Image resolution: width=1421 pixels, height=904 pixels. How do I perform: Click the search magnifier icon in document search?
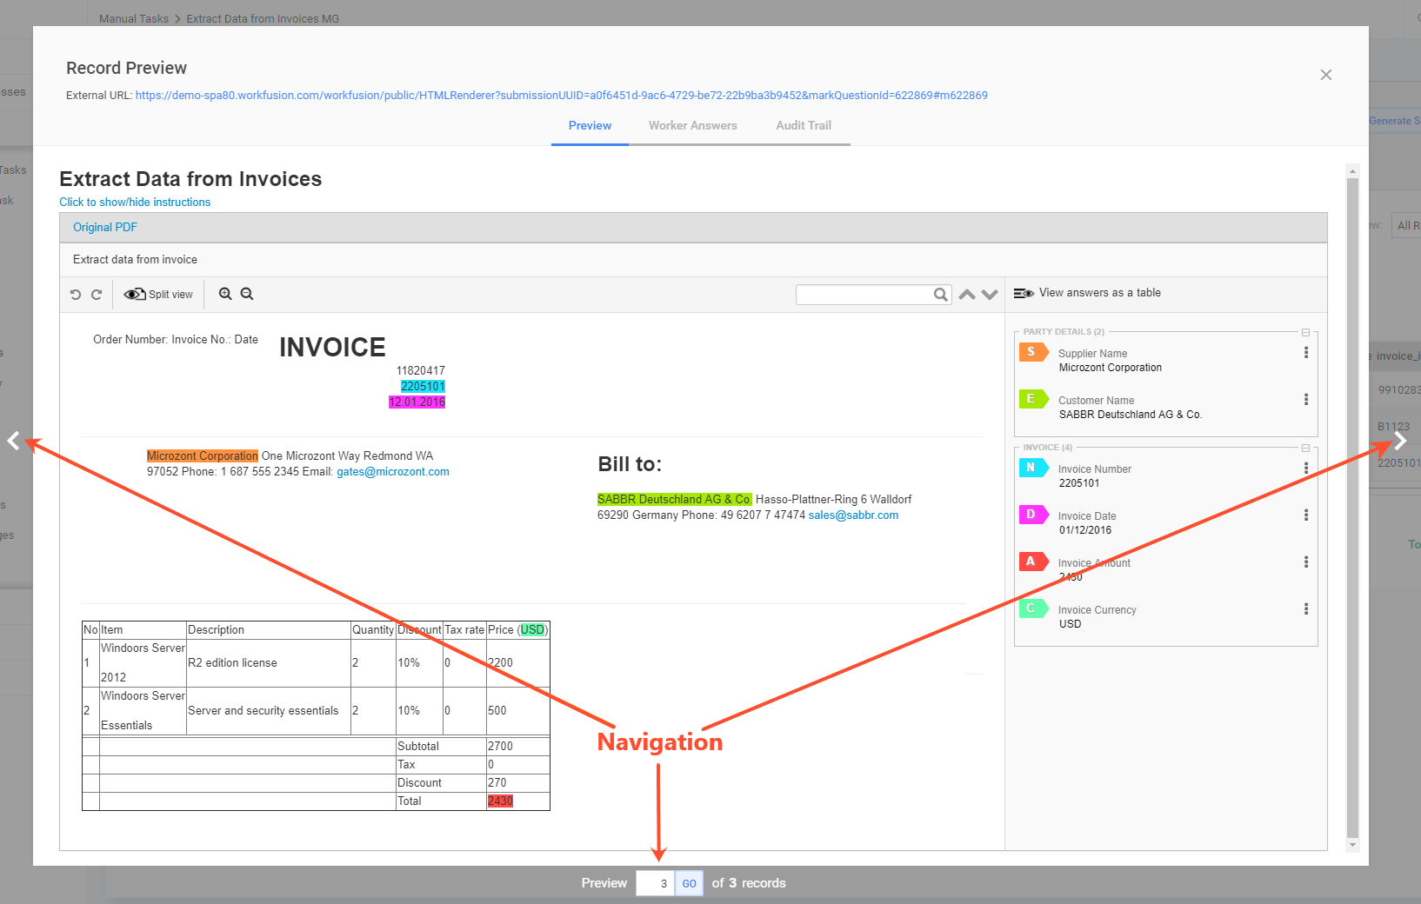(940, 295)
